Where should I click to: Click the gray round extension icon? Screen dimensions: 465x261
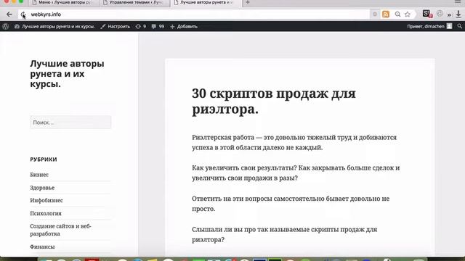[x=440, y=14]
